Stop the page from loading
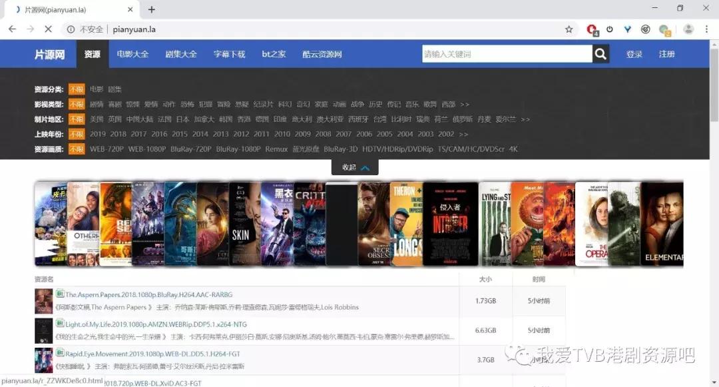719x387 pixels. (48, 29)
